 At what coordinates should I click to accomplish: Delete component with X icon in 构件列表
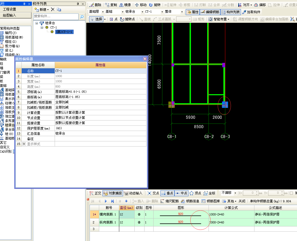click(x=53, y=9)
